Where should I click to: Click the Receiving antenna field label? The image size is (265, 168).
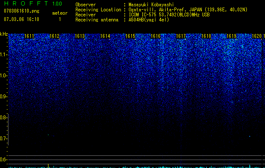click(97, 20)
